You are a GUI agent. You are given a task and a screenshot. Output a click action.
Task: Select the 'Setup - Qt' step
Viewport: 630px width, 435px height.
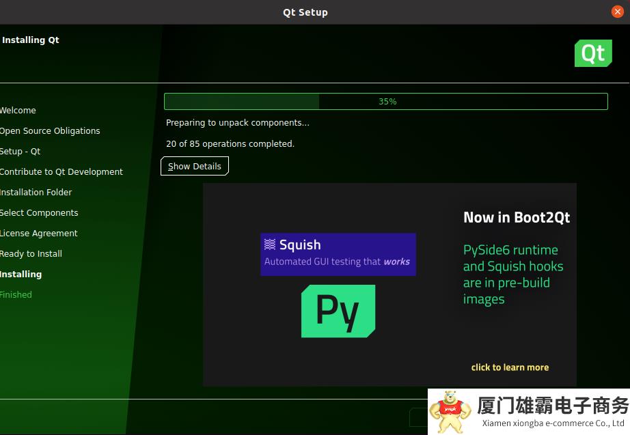coord(20,152)
